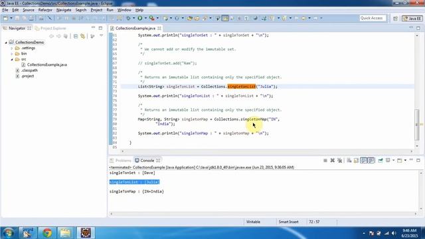Expand the .settings folder
This screenshot has width=425, height=239.
coord(12,48)
